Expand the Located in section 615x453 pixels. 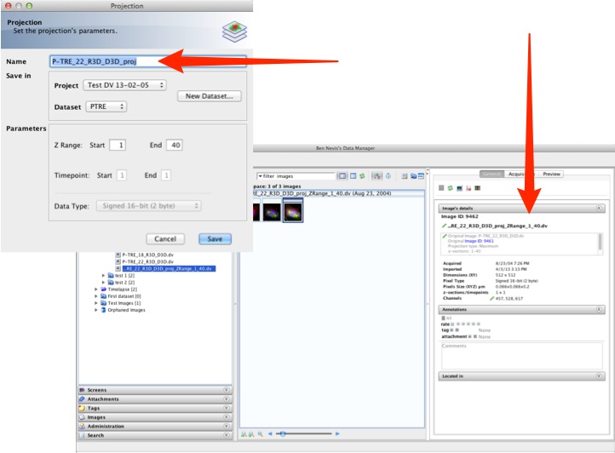coord(598,376)
